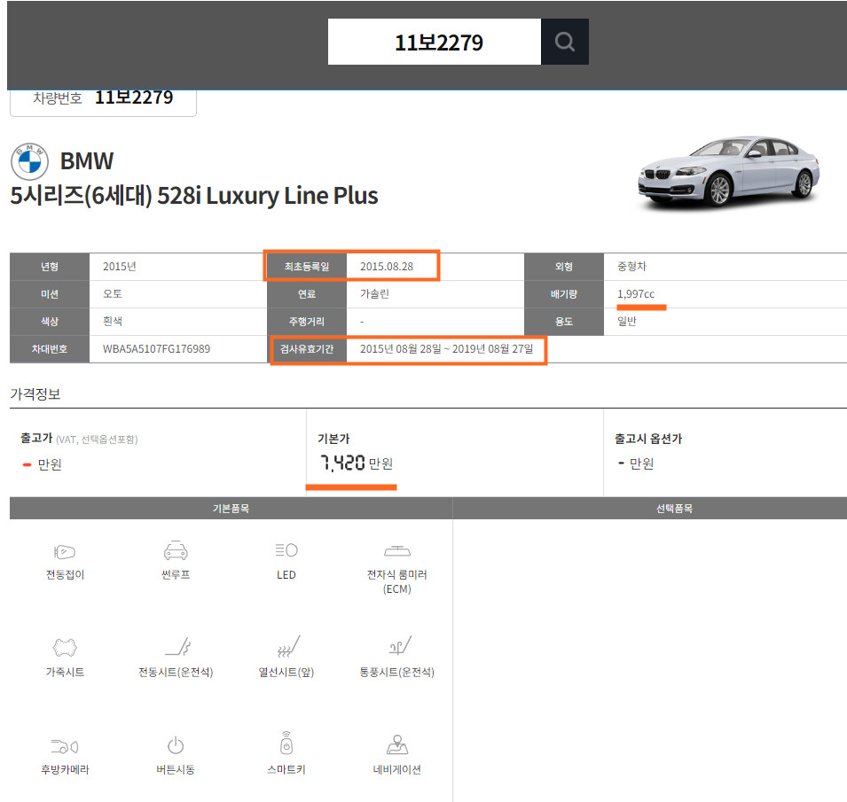Click the 차대번호 header cell
The height and width of the screenshot is (802, 847).
50,349
